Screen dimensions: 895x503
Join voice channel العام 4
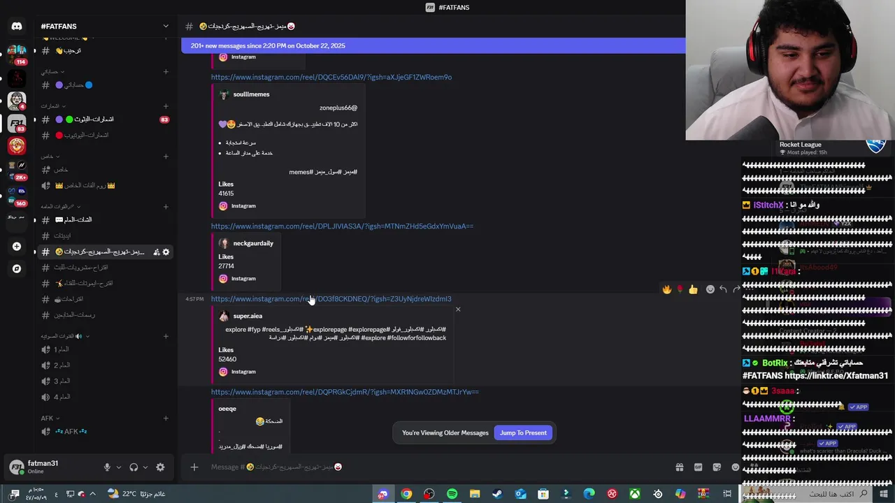click(105, 397)
